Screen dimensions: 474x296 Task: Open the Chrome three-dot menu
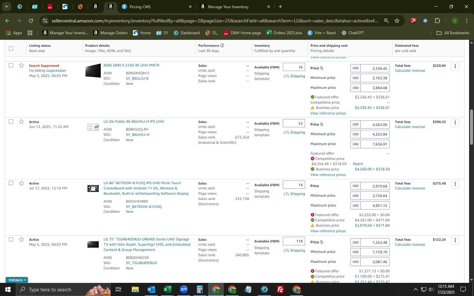[467, 21]
